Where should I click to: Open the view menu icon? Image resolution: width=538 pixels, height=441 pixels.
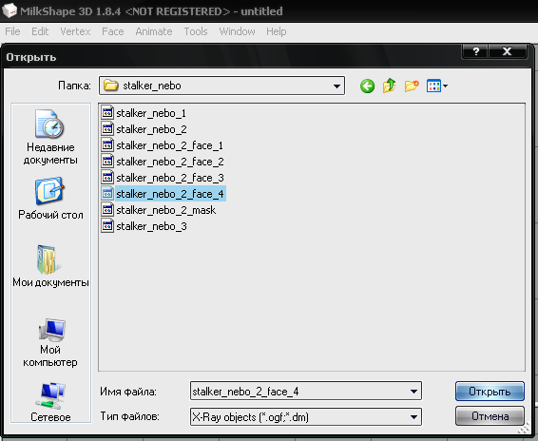point(437,86)
